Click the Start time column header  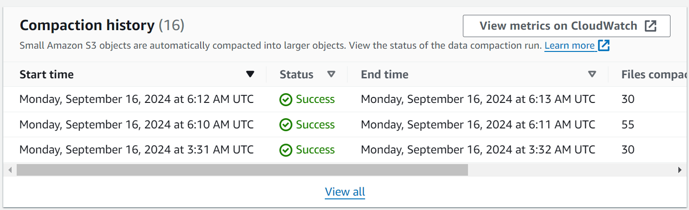pos(47,75)
